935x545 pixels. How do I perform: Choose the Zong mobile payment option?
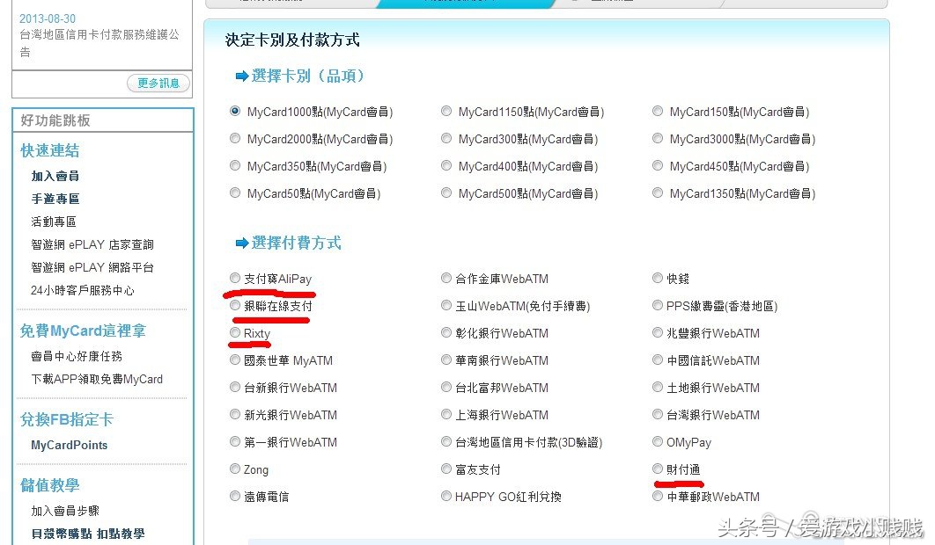(x=235, y=469)
